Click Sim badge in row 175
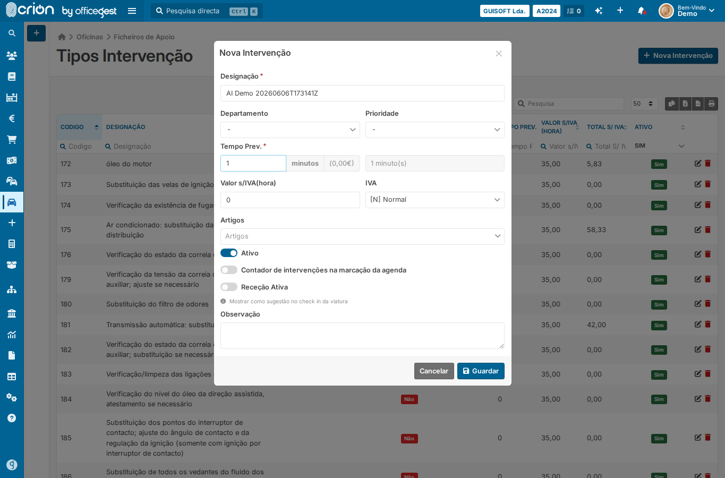The image size is (725, 478). coord(659,231)
